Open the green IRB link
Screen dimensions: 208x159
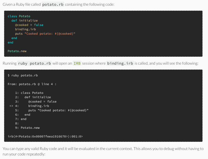point(77,63)
